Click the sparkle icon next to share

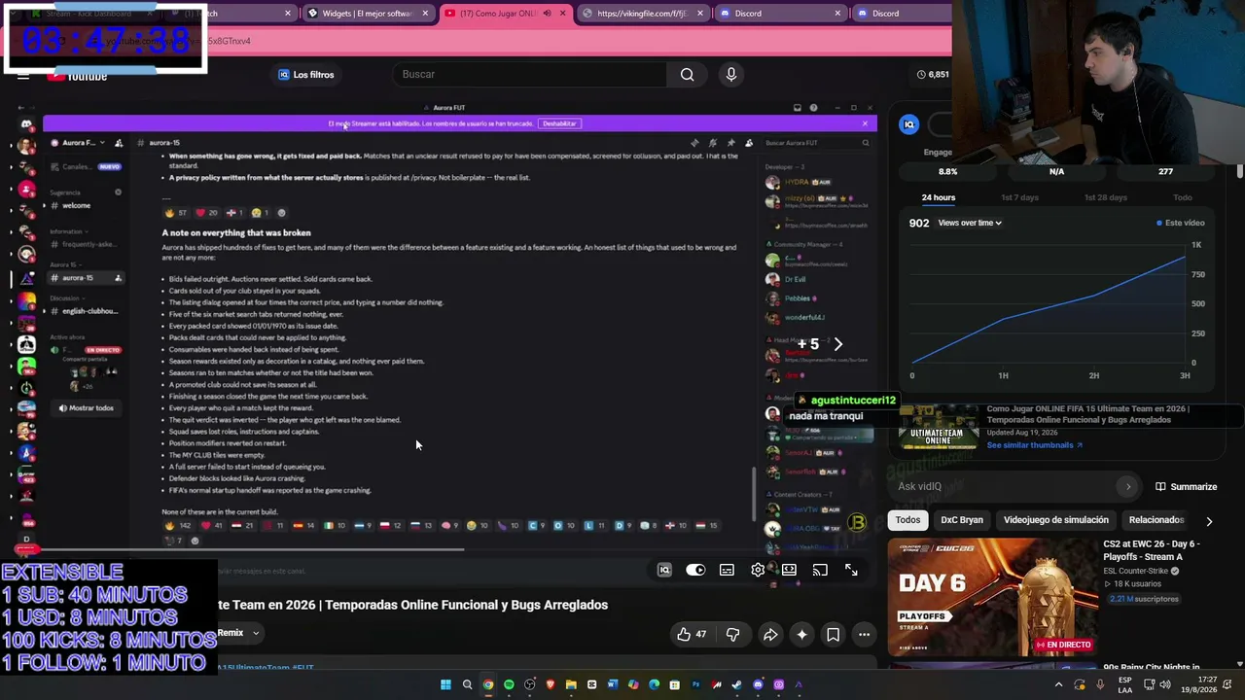(801, 635)
